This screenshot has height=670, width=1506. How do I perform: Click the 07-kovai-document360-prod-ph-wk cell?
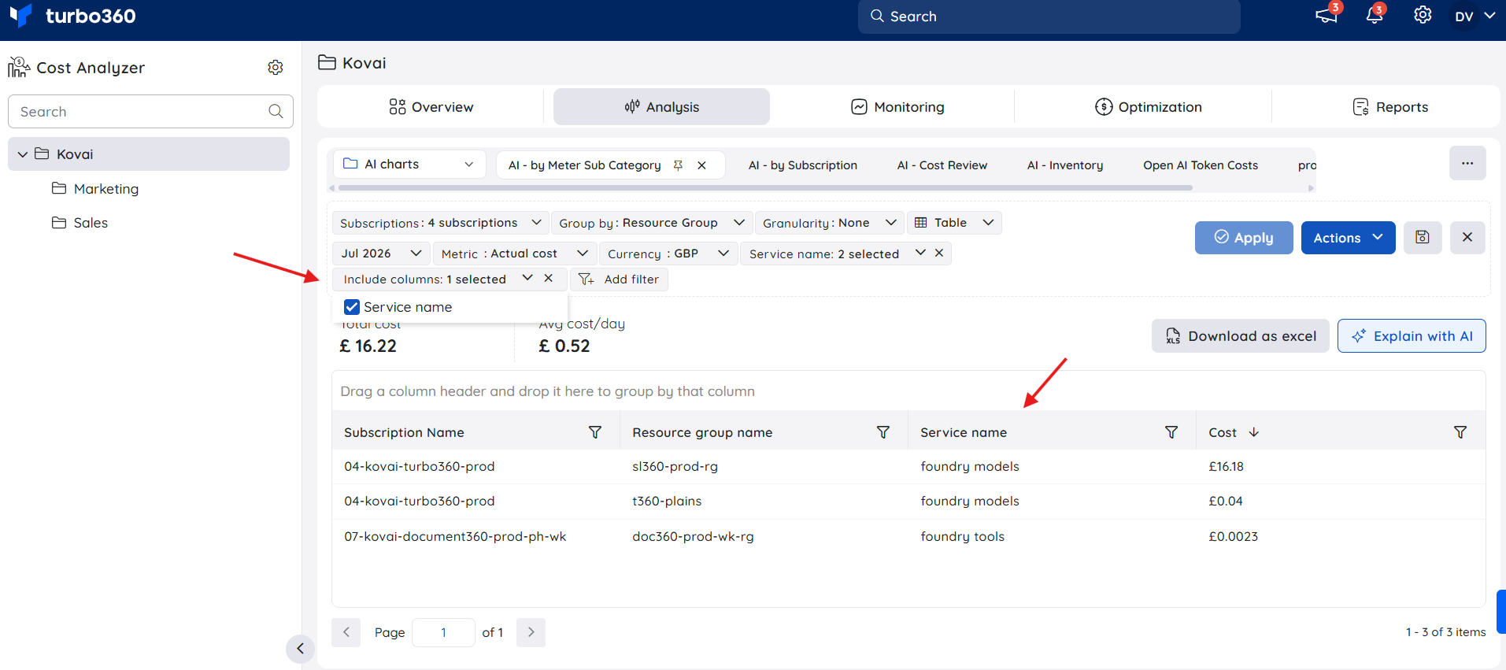pos(455,537)
